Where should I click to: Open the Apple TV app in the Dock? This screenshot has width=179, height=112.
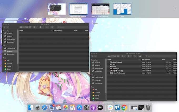[x=100, y=108]
